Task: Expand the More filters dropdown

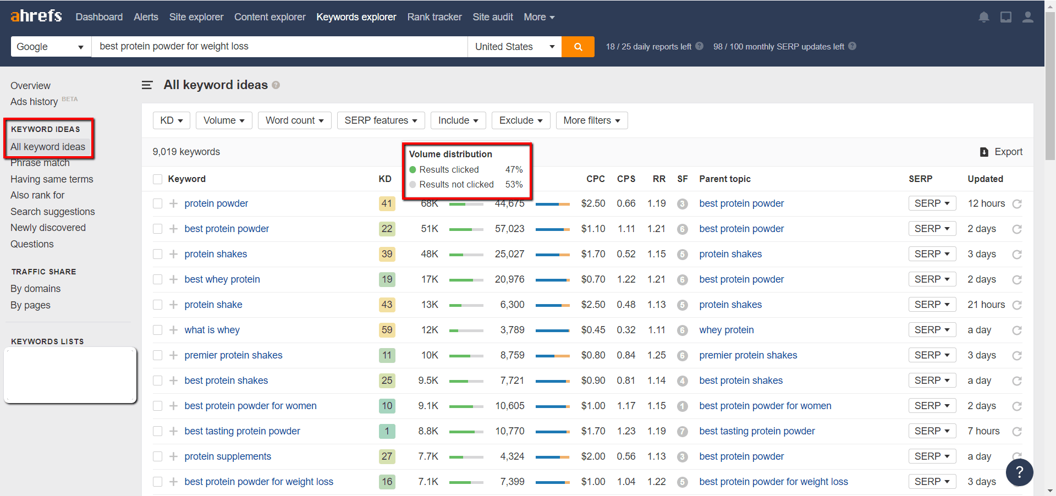Action: tap(592, 120)
